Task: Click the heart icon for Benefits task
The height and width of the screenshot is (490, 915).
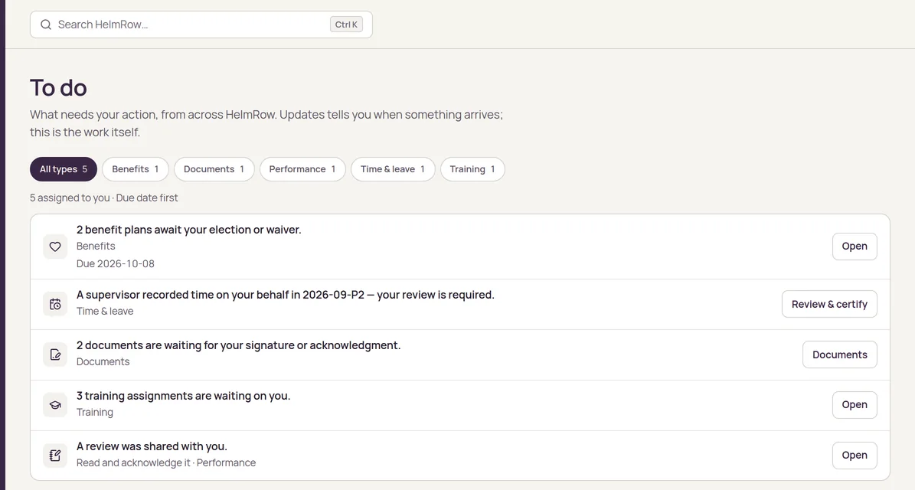Action: (x=55, y=247)
